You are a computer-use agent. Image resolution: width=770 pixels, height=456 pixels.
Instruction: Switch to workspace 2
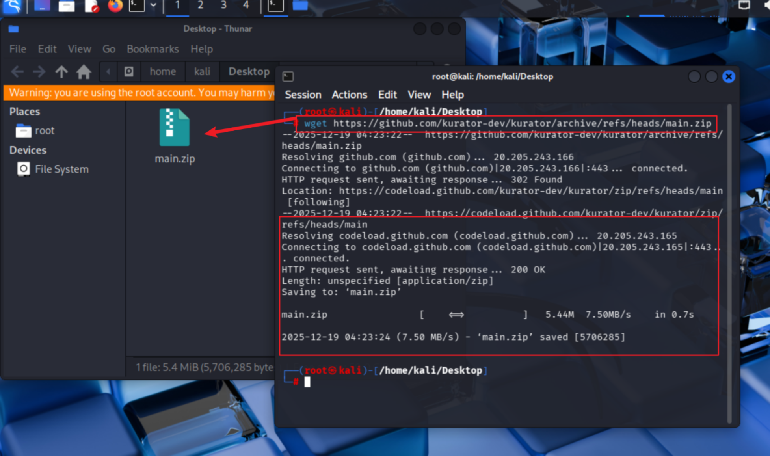pyautogui.click(x=201, y=6)
